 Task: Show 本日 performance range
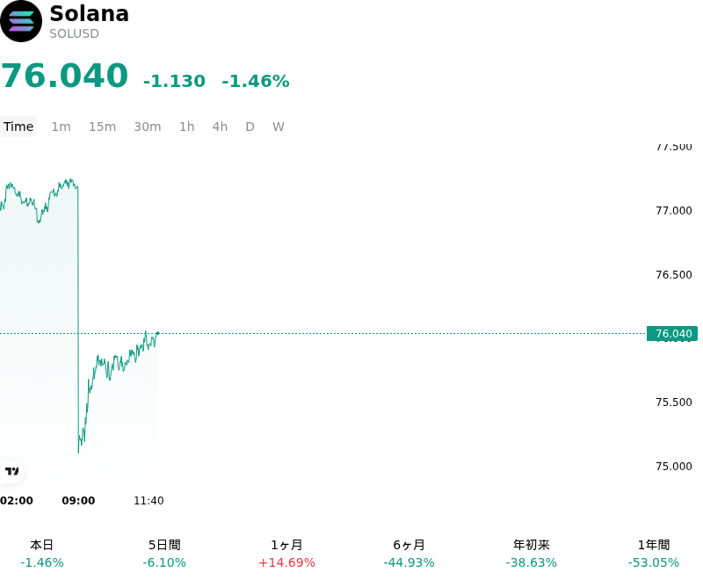click(42, 554)
